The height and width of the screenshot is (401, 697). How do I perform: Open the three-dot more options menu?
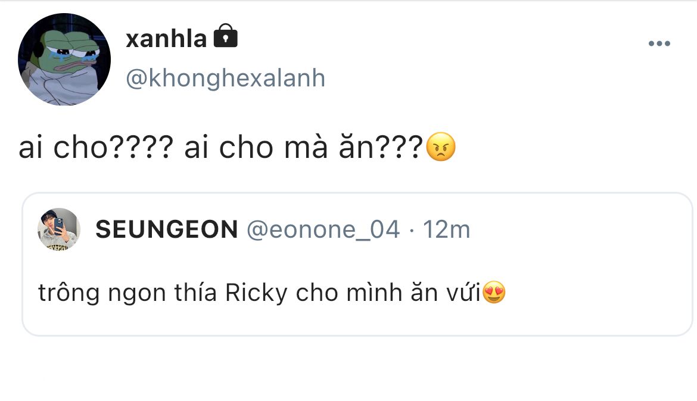coord(659,43)
